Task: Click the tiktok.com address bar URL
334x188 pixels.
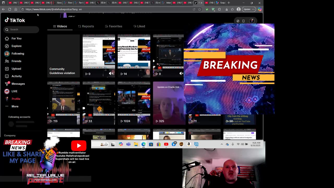Action: (53, 9)
